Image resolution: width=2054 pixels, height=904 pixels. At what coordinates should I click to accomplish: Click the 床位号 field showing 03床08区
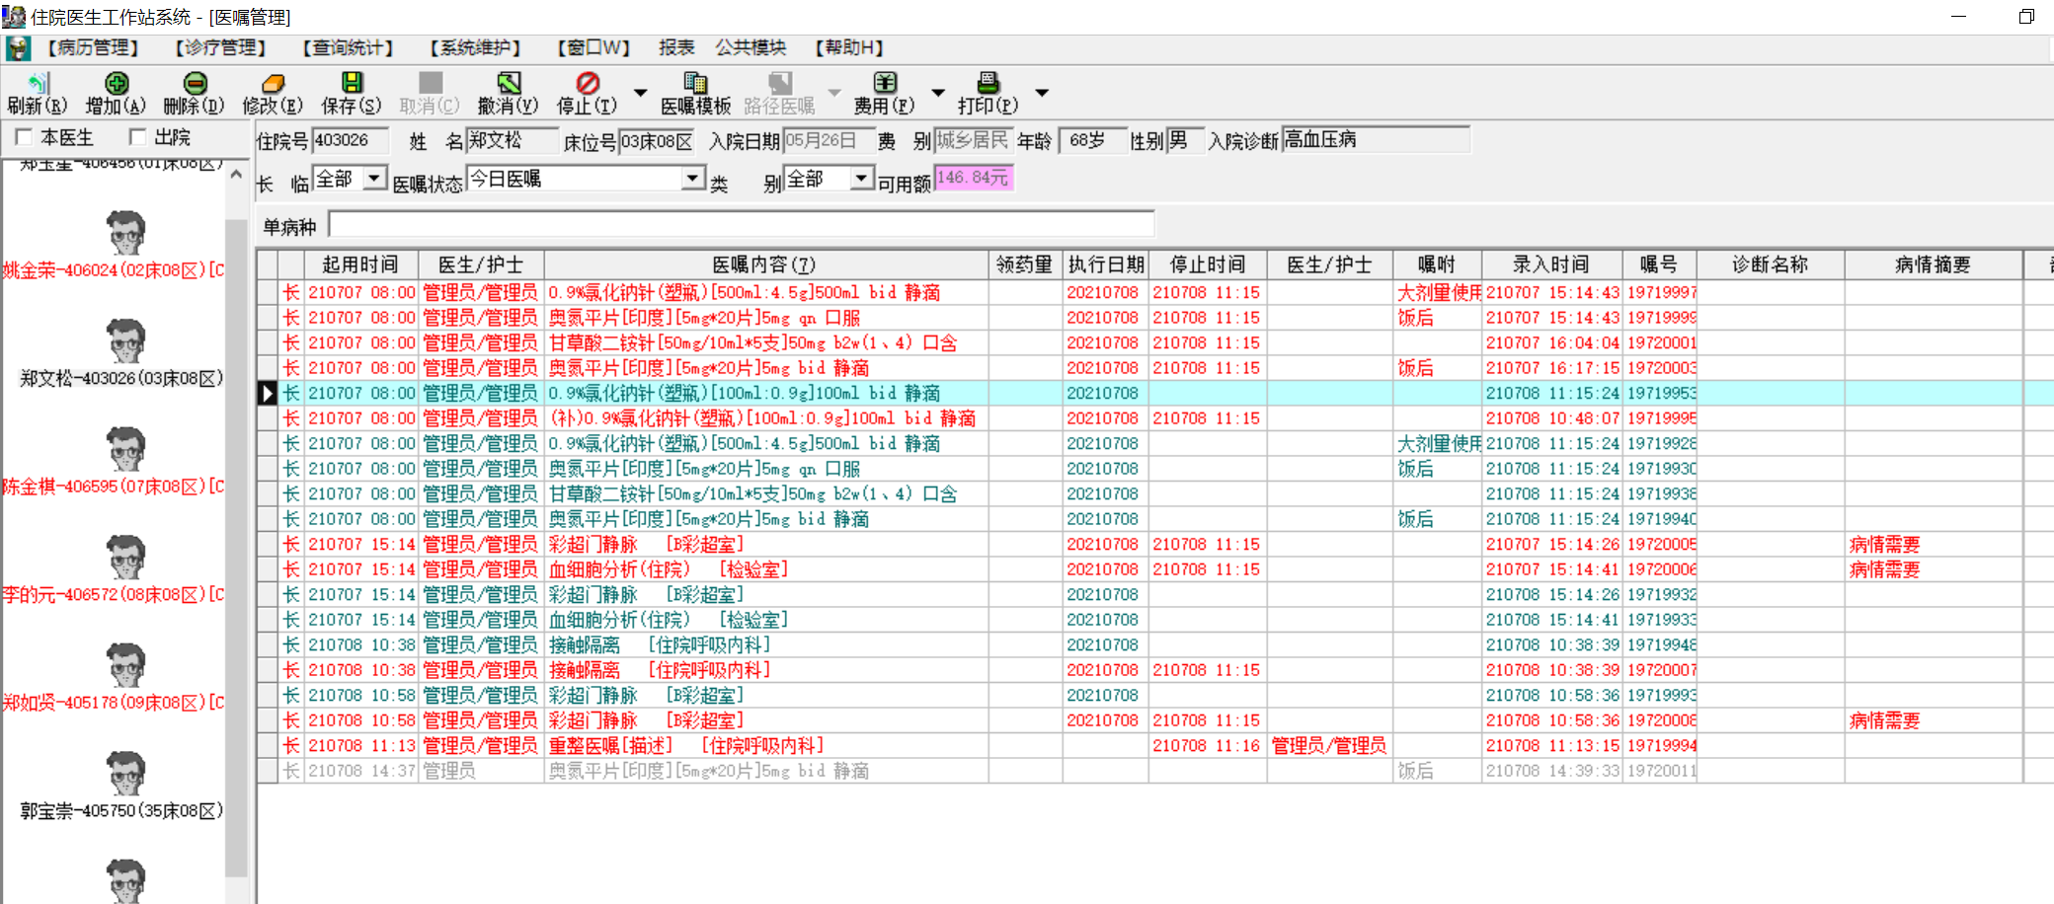658,141
